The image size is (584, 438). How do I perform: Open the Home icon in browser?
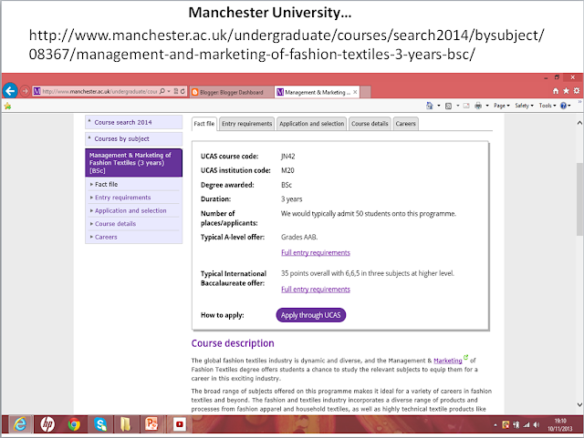tap(556, 91)
